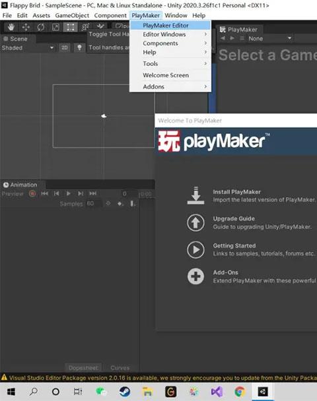Click the Getting Started play icon

point(195,249)
